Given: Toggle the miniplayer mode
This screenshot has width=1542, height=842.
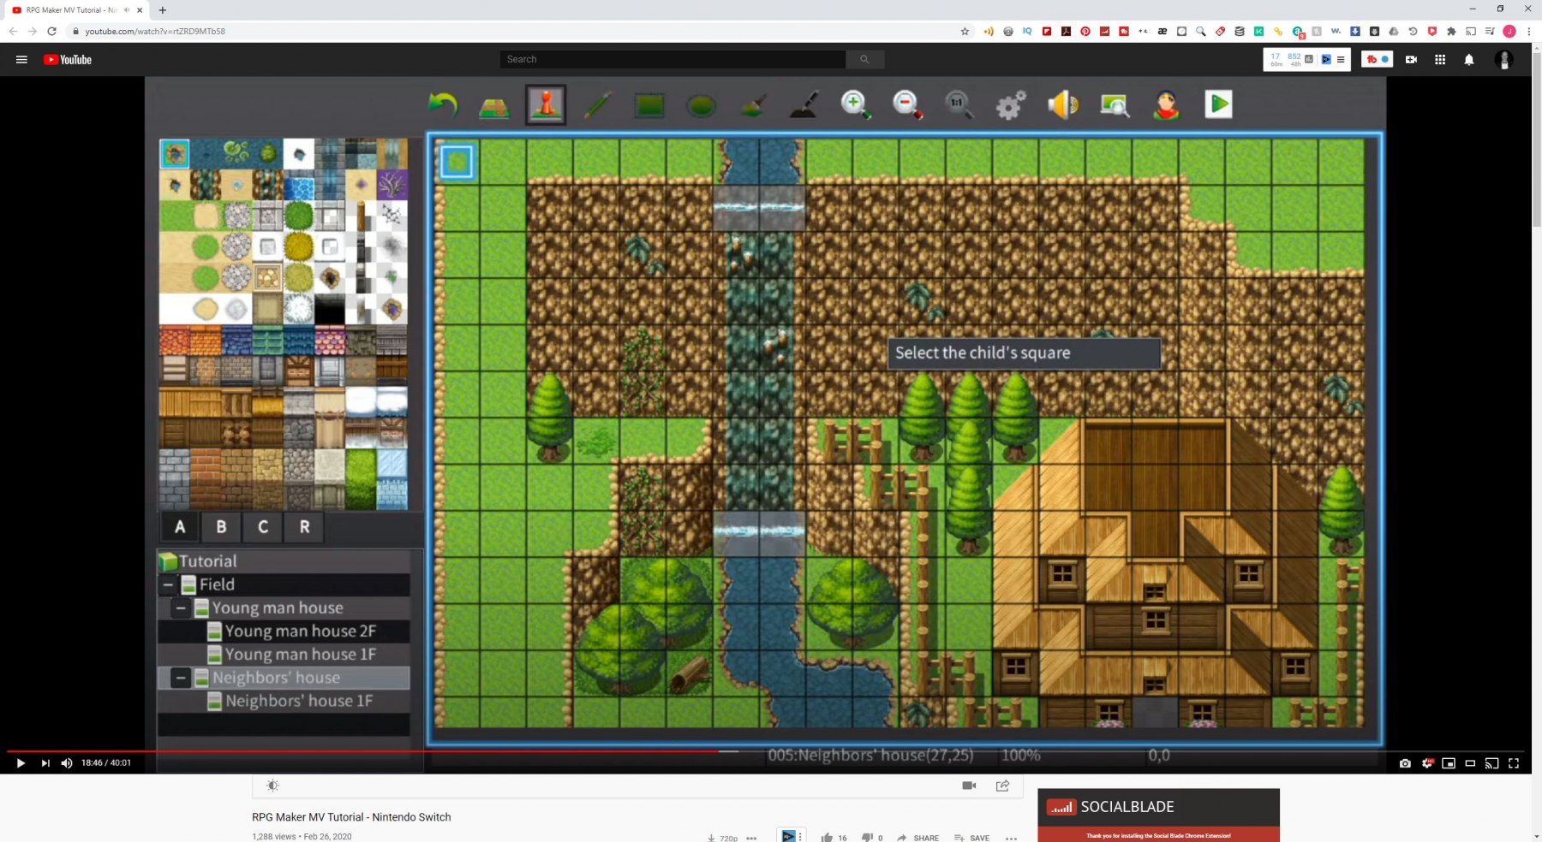Looking at the screenshot, I should pos(1449,763).
